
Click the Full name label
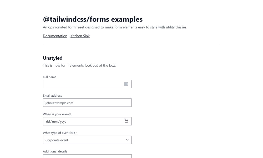50,77
